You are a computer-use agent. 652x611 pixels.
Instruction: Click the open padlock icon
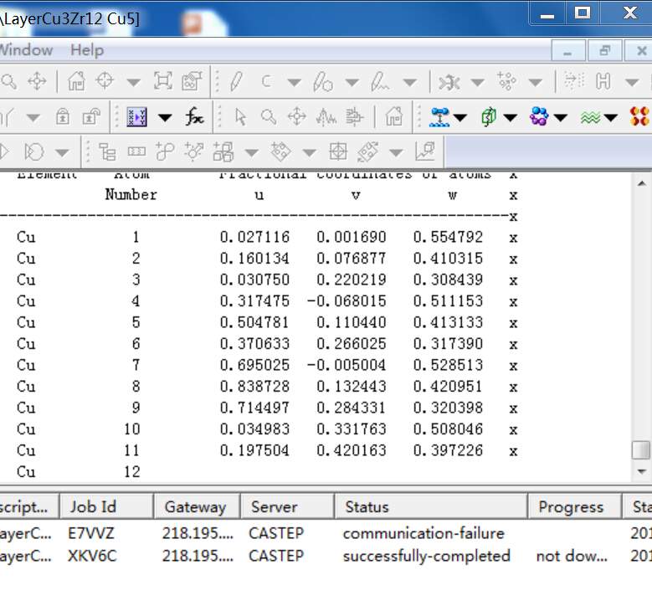click(x=91, y=117)
